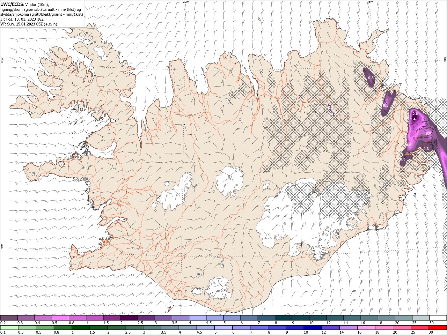The height and width of the screenshot is (335, 447).
Task: Click the 0.5 precipitation value on the map
Action: click(386, 105)
